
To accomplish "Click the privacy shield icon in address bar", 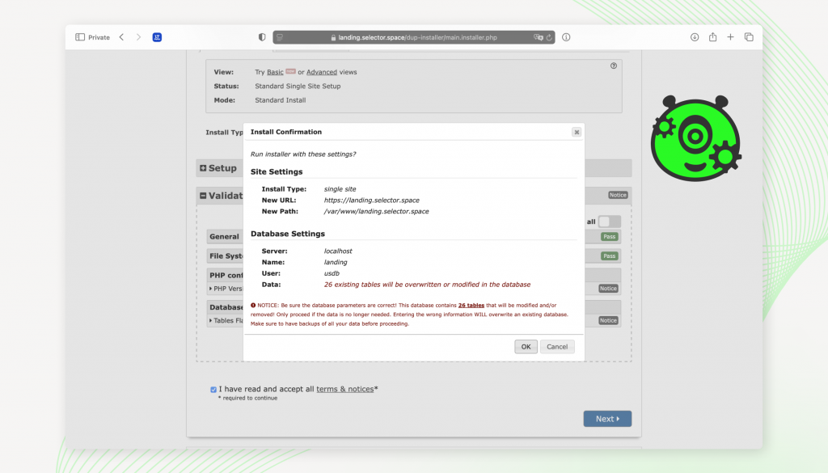I will coord(260,36).
